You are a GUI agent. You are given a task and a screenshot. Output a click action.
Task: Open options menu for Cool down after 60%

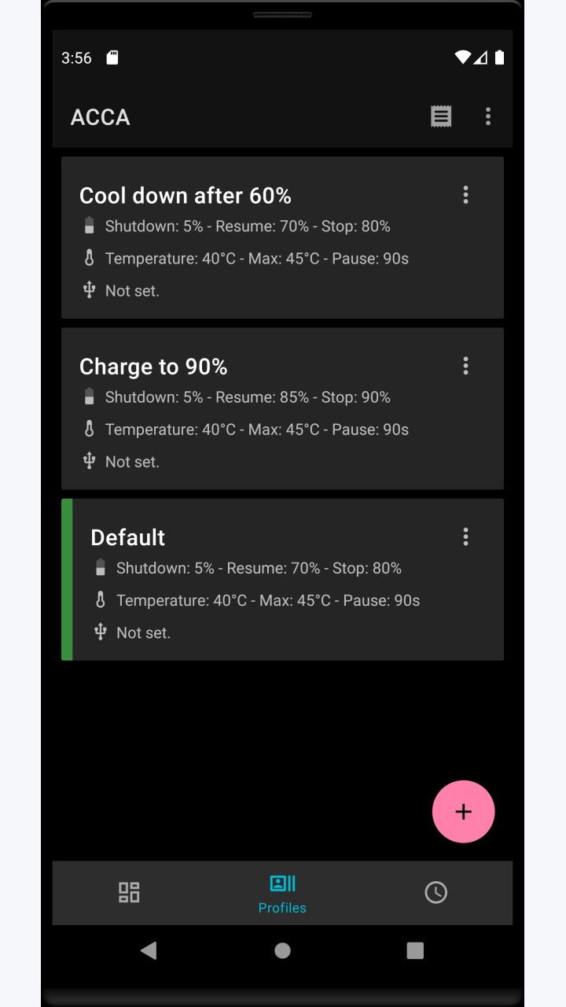(465, 194)
